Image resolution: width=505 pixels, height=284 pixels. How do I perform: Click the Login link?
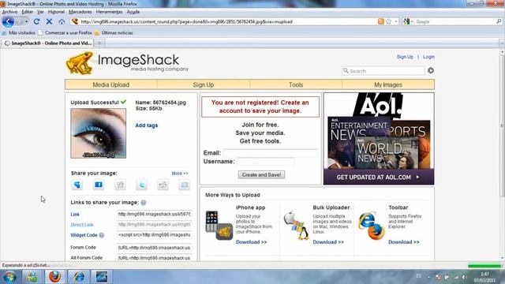click(428, 57)
